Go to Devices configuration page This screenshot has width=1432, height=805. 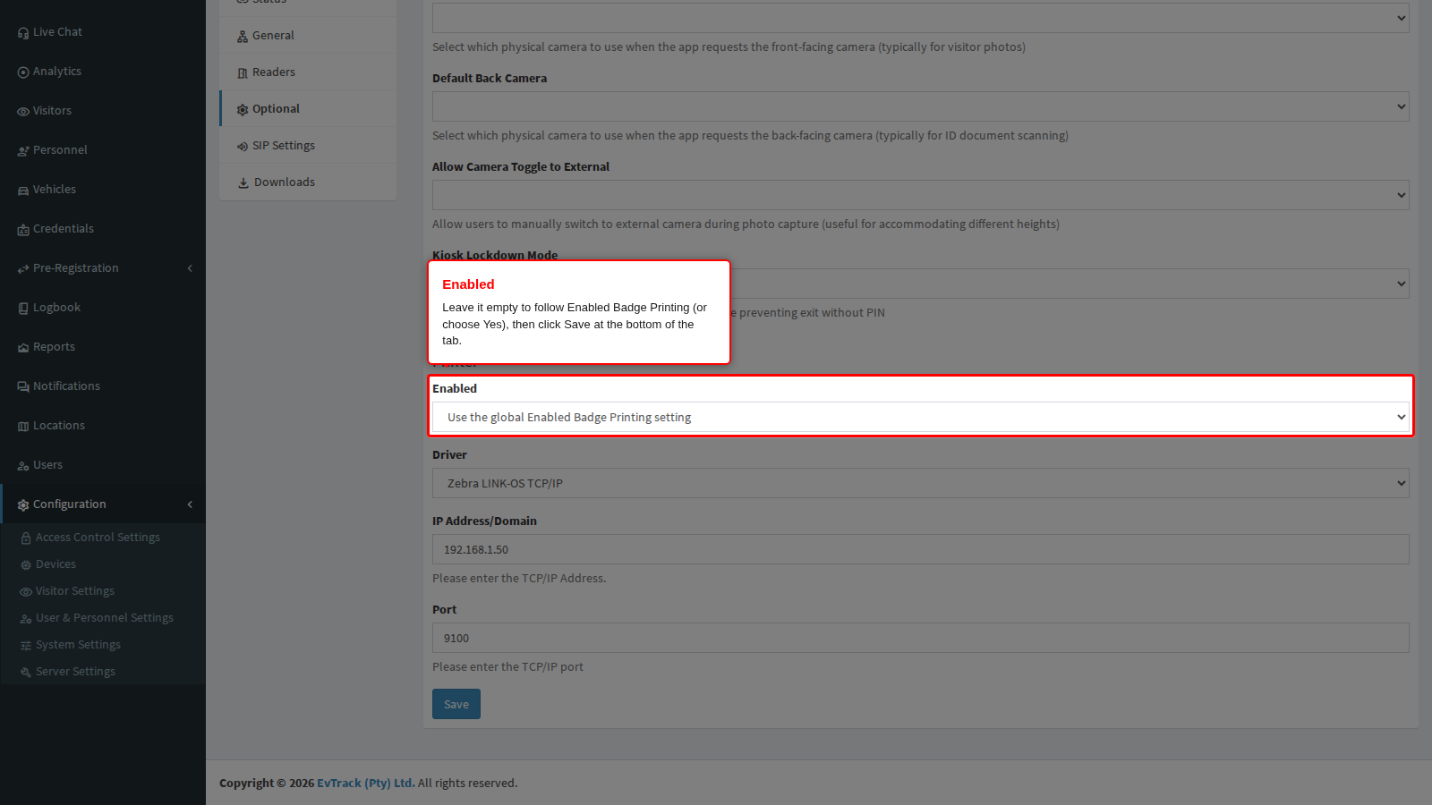[103, 564]
